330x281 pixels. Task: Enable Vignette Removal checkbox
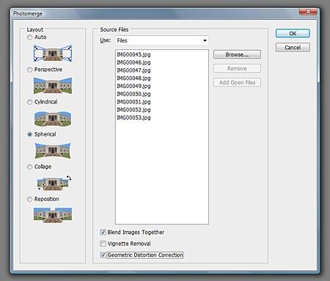pos(103,244)
